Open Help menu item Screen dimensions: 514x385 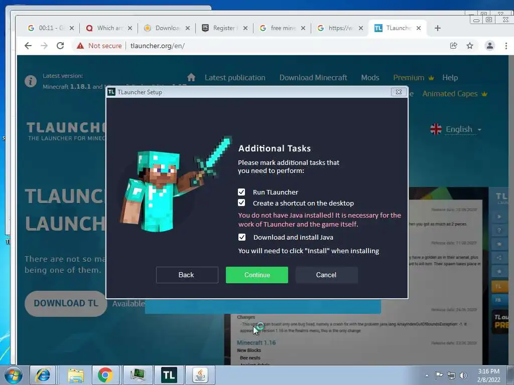(x=450, y=78)
